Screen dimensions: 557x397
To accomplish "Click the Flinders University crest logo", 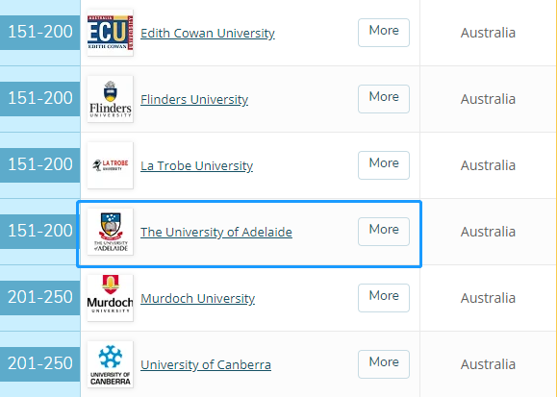I will coord(110,99).
